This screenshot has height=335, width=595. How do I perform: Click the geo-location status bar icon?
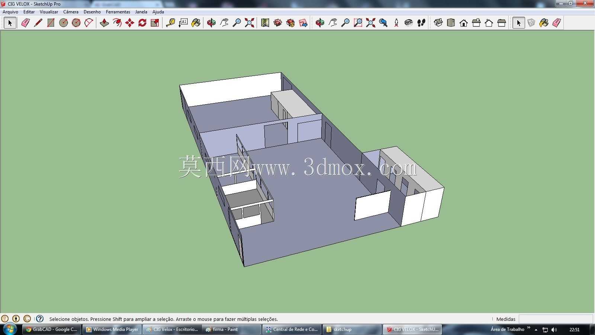[5, 319]
